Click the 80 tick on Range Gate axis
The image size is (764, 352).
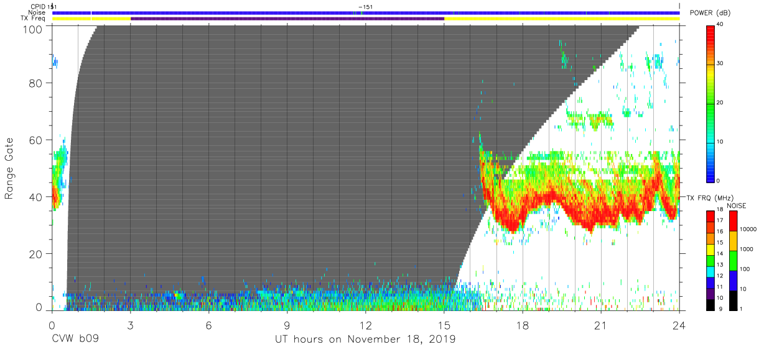[x=37, y=83]
